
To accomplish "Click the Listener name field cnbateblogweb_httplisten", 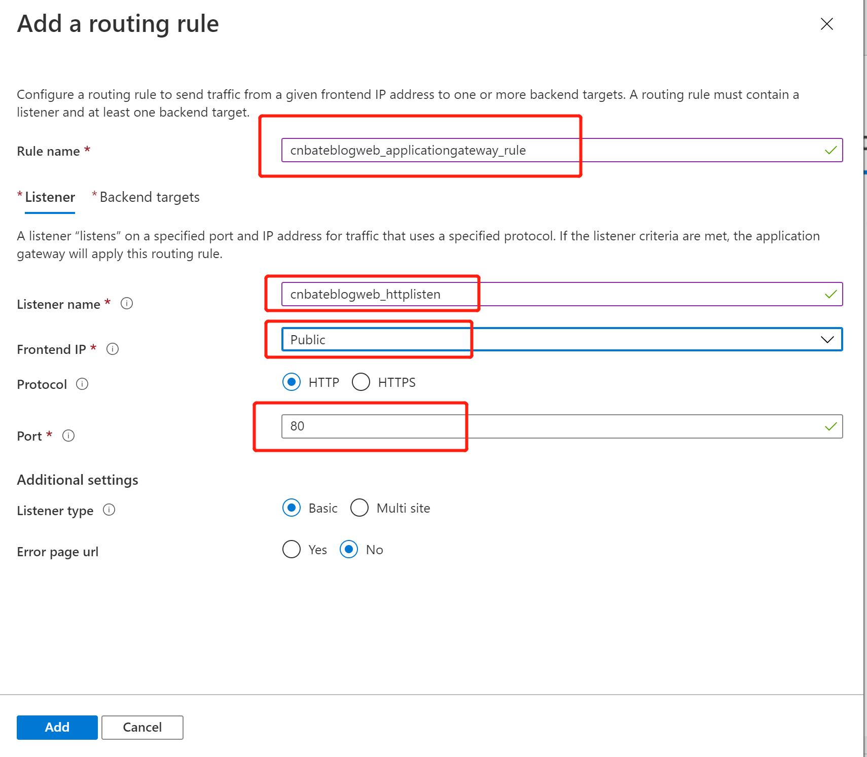I will coord(379,294).
